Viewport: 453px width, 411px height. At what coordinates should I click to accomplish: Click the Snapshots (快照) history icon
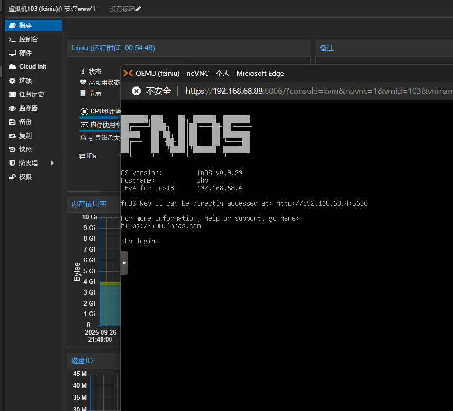click(x=12, y=149)
